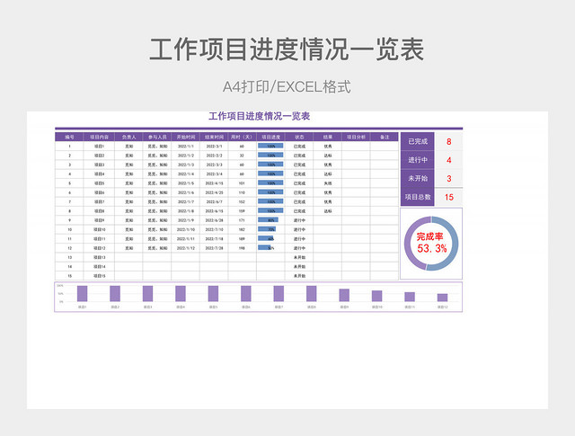Click the 53.3% completion rate value
Viewport: 575px width, 436px height.
coord(432,248)
